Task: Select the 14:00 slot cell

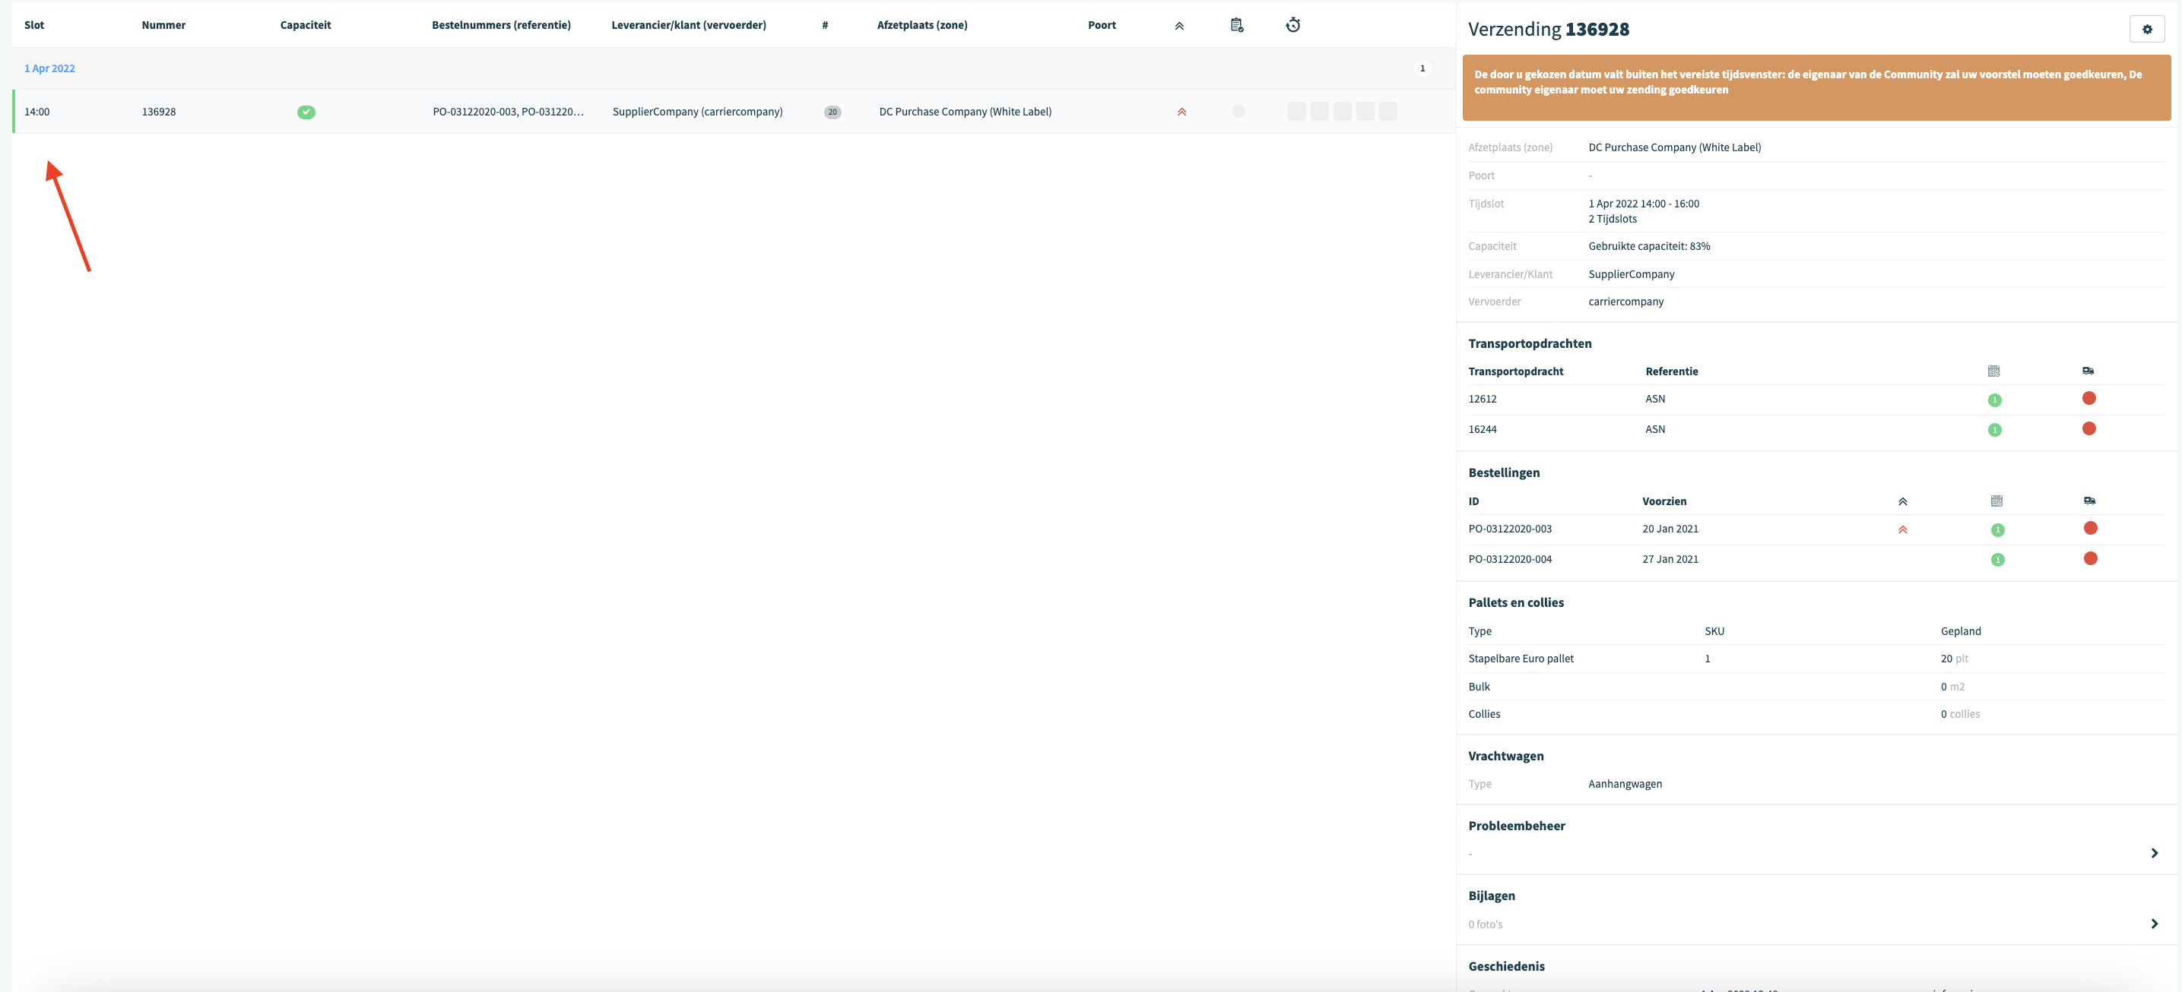Action: (x=36, y=112)
